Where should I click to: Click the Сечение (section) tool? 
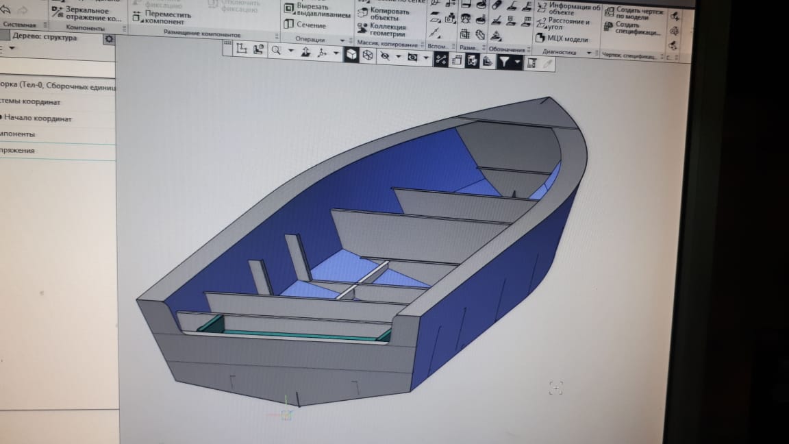point(305,25)
